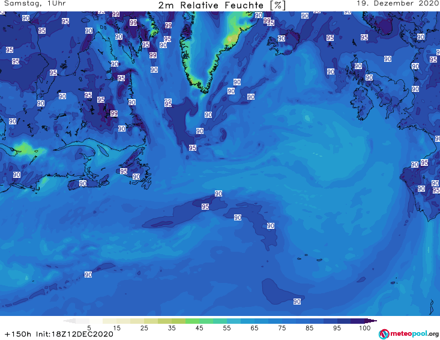The height and width of the screenshot is (340, 440).
Task: Click the colorbar scale value 55
Action: click(x=227, y=328)
